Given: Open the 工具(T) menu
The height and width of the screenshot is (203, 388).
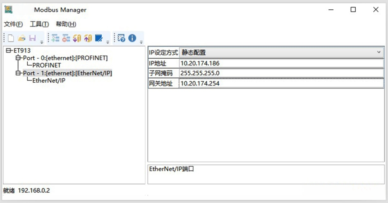Looking at the screenshot, I should click(x=40, y=24).
